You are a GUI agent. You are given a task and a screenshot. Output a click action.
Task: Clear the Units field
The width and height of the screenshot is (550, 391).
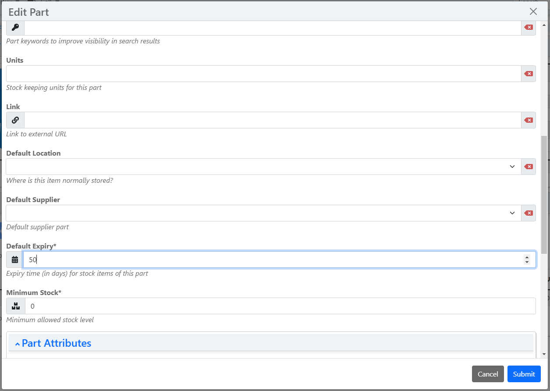(x=529, y=74)
